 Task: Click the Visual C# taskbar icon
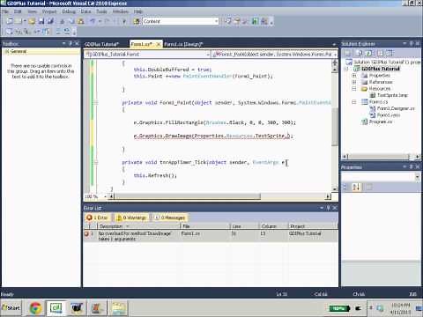coord(56,308)
